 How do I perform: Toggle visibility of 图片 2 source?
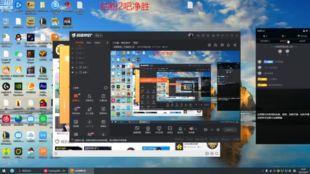coord(72,53)
